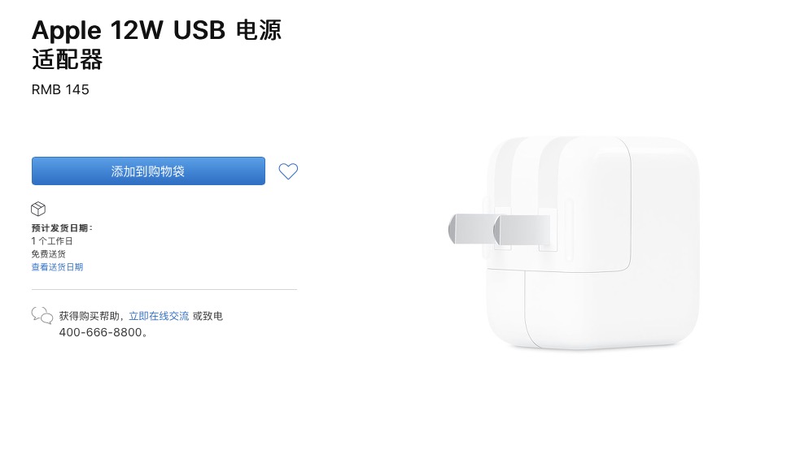
Task: Click the metal plug prongs on adapter
Action: (x=499, y=230)
